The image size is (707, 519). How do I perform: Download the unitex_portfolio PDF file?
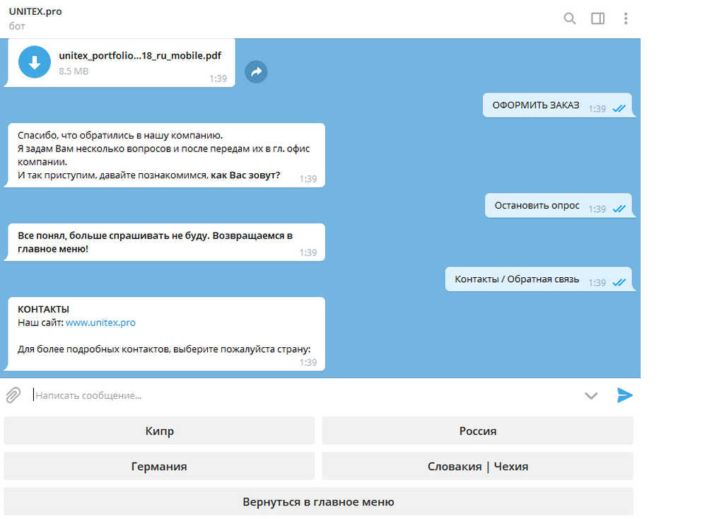[x=34, y=62]
